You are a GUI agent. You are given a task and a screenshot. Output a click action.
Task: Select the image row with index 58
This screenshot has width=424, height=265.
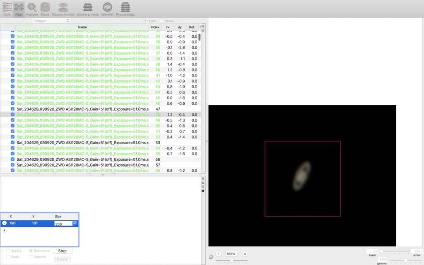[x=100, y=171]
